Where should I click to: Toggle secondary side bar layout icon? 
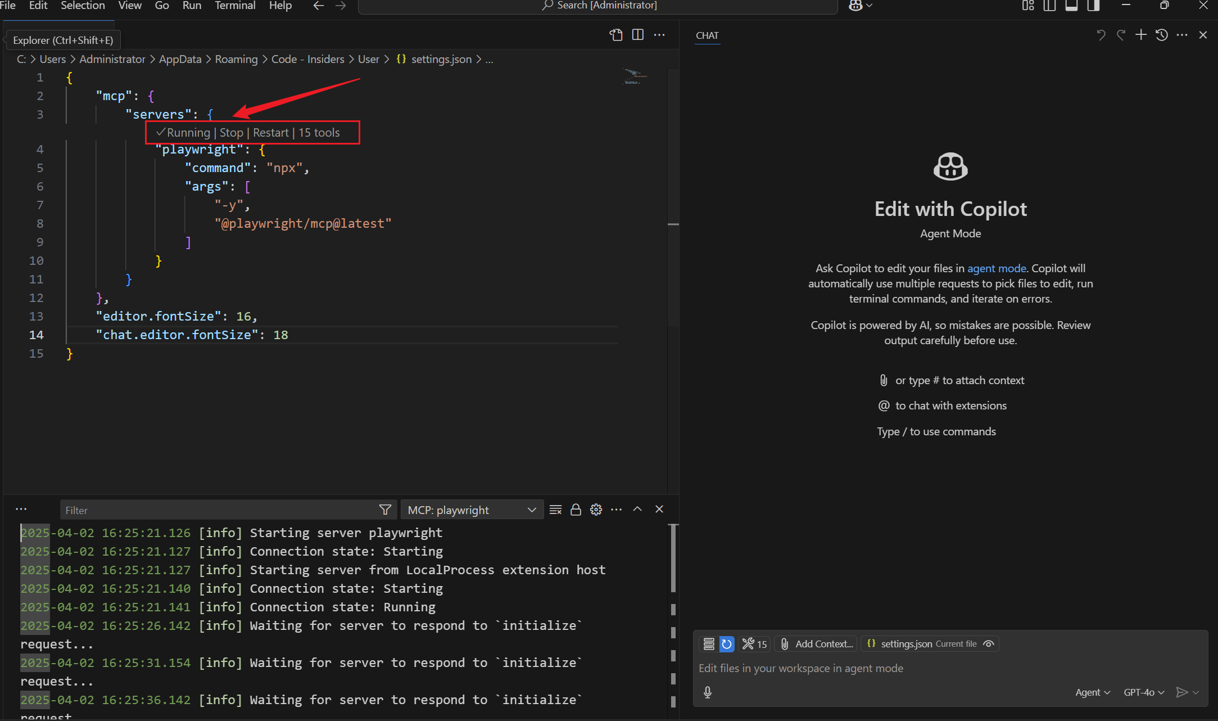pos(1093,6)
